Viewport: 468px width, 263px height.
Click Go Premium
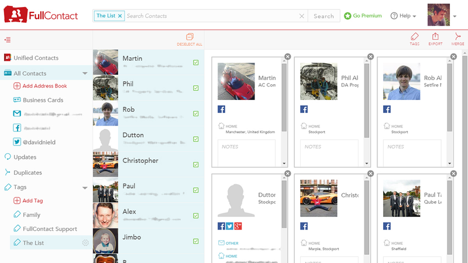pos(363,16)
